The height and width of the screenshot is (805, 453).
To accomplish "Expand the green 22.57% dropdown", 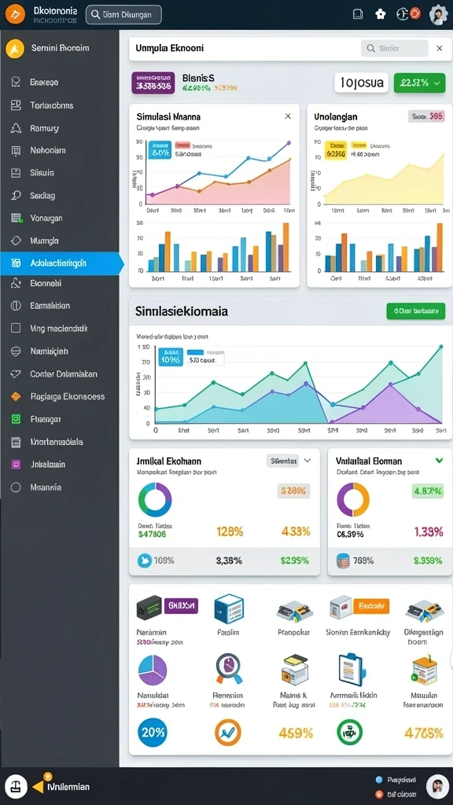I will click(420, 83).
